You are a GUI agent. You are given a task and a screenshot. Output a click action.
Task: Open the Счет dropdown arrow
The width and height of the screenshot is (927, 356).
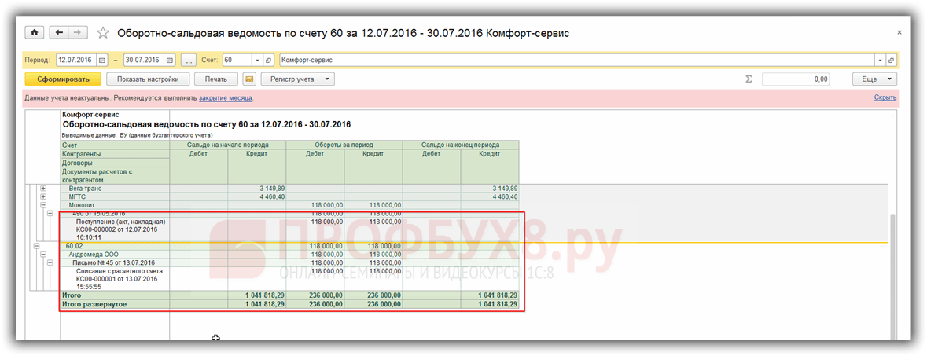[x=257, y=61]
